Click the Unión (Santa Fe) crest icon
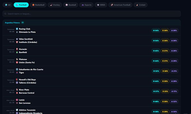191x114 pixels. [x=17, y=63]
